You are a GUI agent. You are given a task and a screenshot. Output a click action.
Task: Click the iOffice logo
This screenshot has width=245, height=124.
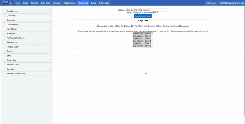click(7, 3)
